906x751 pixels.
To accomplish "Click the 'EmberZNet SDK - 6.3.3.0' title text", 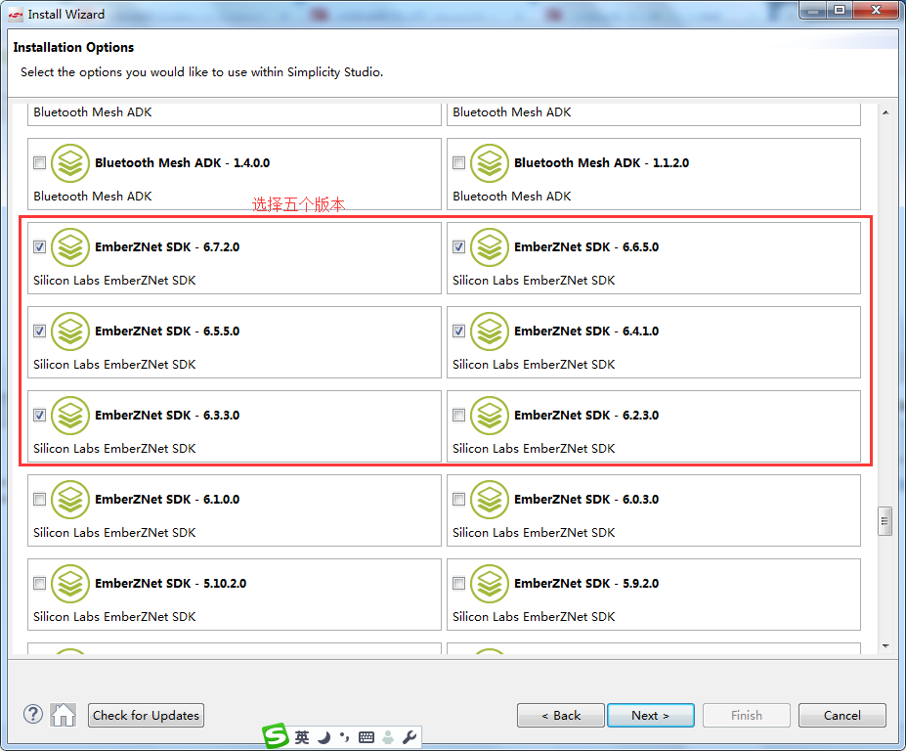I will point(167,416).
